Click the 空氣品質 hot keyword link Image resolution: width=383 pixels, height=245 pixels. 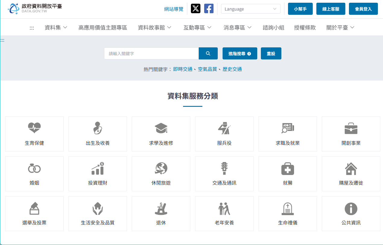(x=207, y=69)
